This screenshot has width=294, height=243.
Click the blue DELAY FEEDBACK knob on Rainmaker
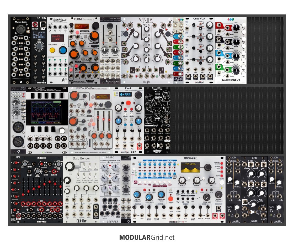tap(137, 195)
